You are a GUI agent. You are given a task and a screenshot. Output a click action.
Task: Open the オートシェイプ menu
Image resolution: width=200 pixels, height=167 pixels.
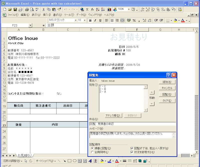[x=46, y=161]
